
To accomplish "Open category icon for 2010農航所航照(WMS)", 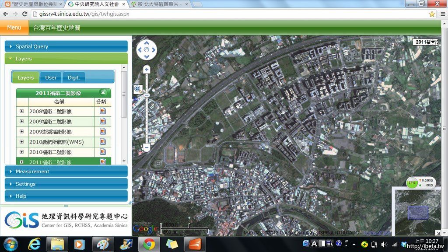I will pos(103,142).
